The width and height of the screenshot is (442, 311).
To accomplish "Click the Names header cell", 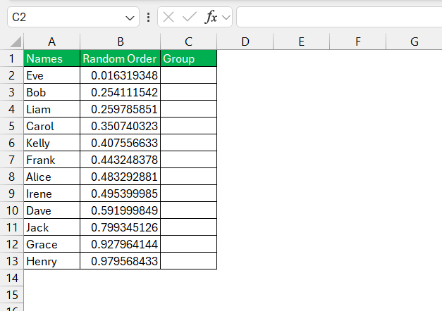I will (x=52, y=58).
